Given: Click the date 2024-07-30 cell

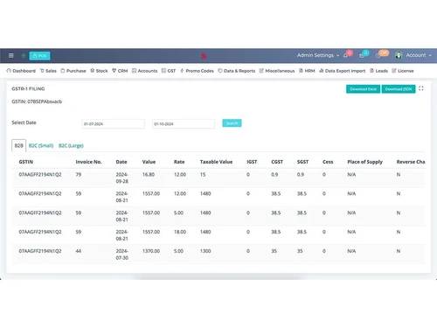Looking at the screenshot, I should coord(122,255).
